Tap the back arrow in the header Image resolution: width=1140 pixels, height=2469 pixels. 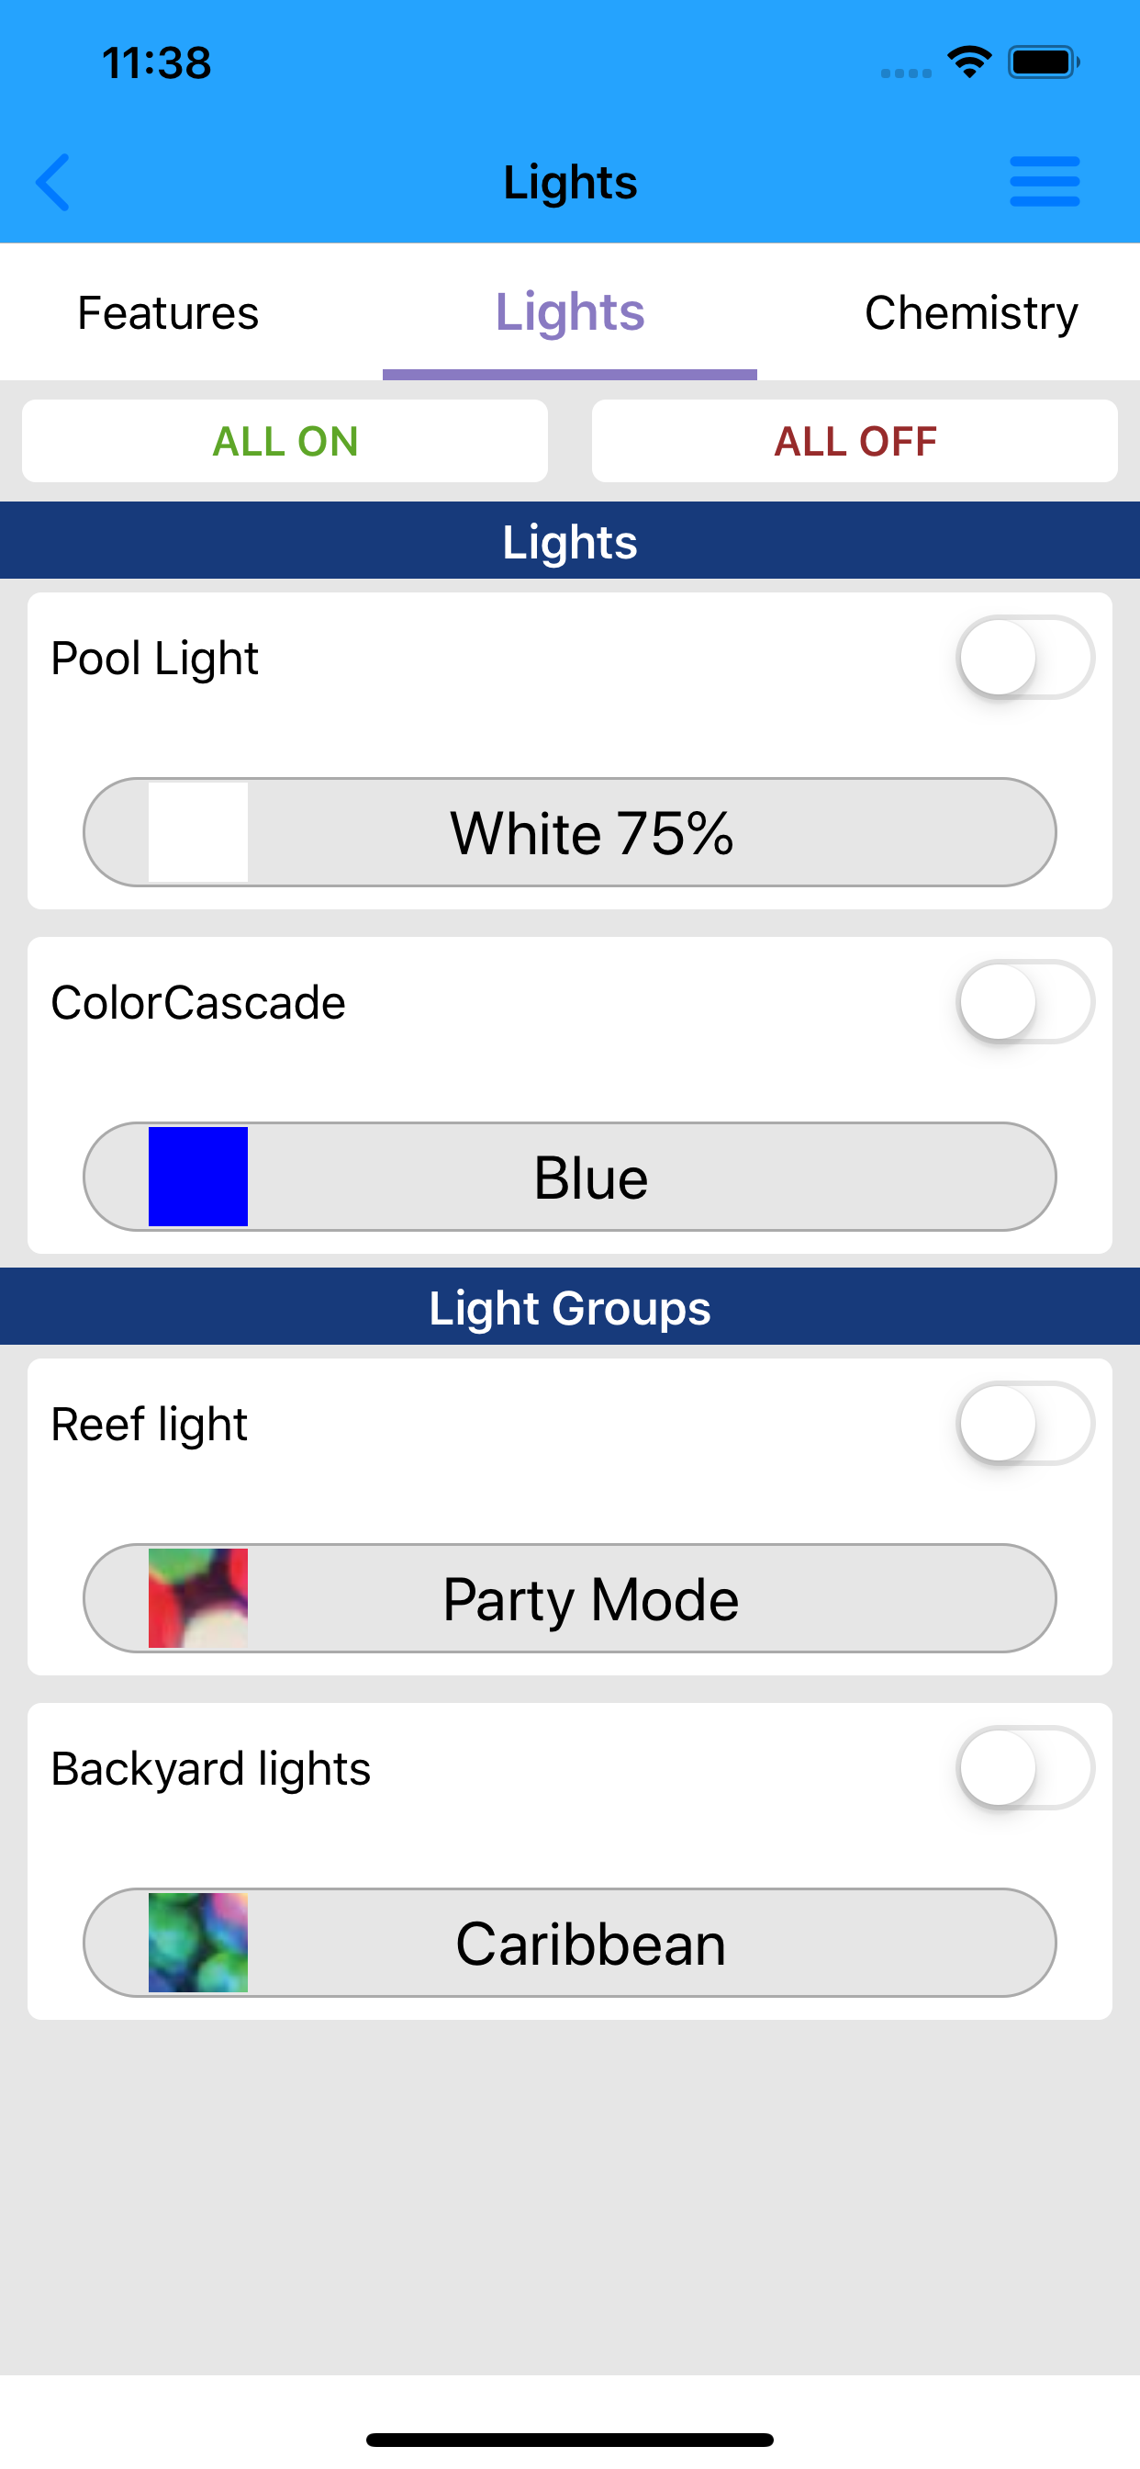click(53, 181)
